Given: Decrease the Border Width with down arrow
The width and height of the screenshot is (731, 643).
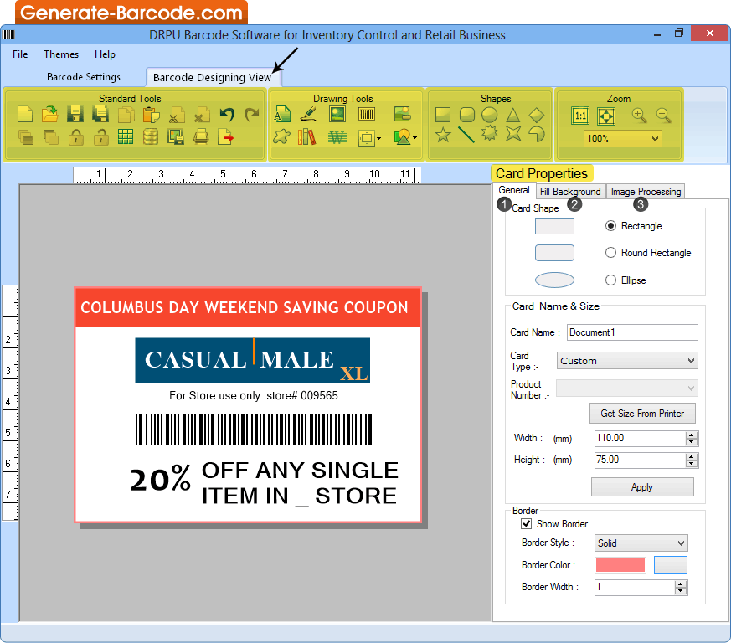Looking at the screenshot, I should tap(681, 591).
